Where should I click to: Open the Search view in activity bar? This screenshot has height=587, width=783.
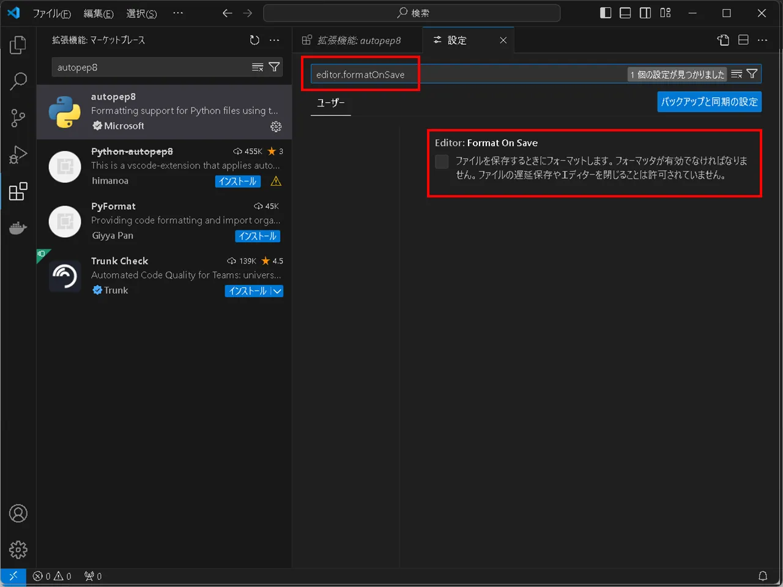(18, 81)
